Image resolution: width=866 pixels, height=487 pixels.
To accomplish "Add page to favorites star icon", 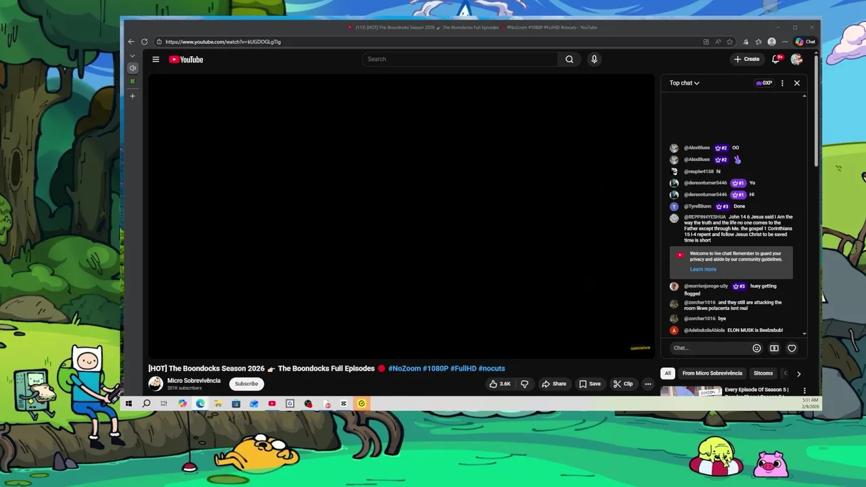I will click(730, 42).
